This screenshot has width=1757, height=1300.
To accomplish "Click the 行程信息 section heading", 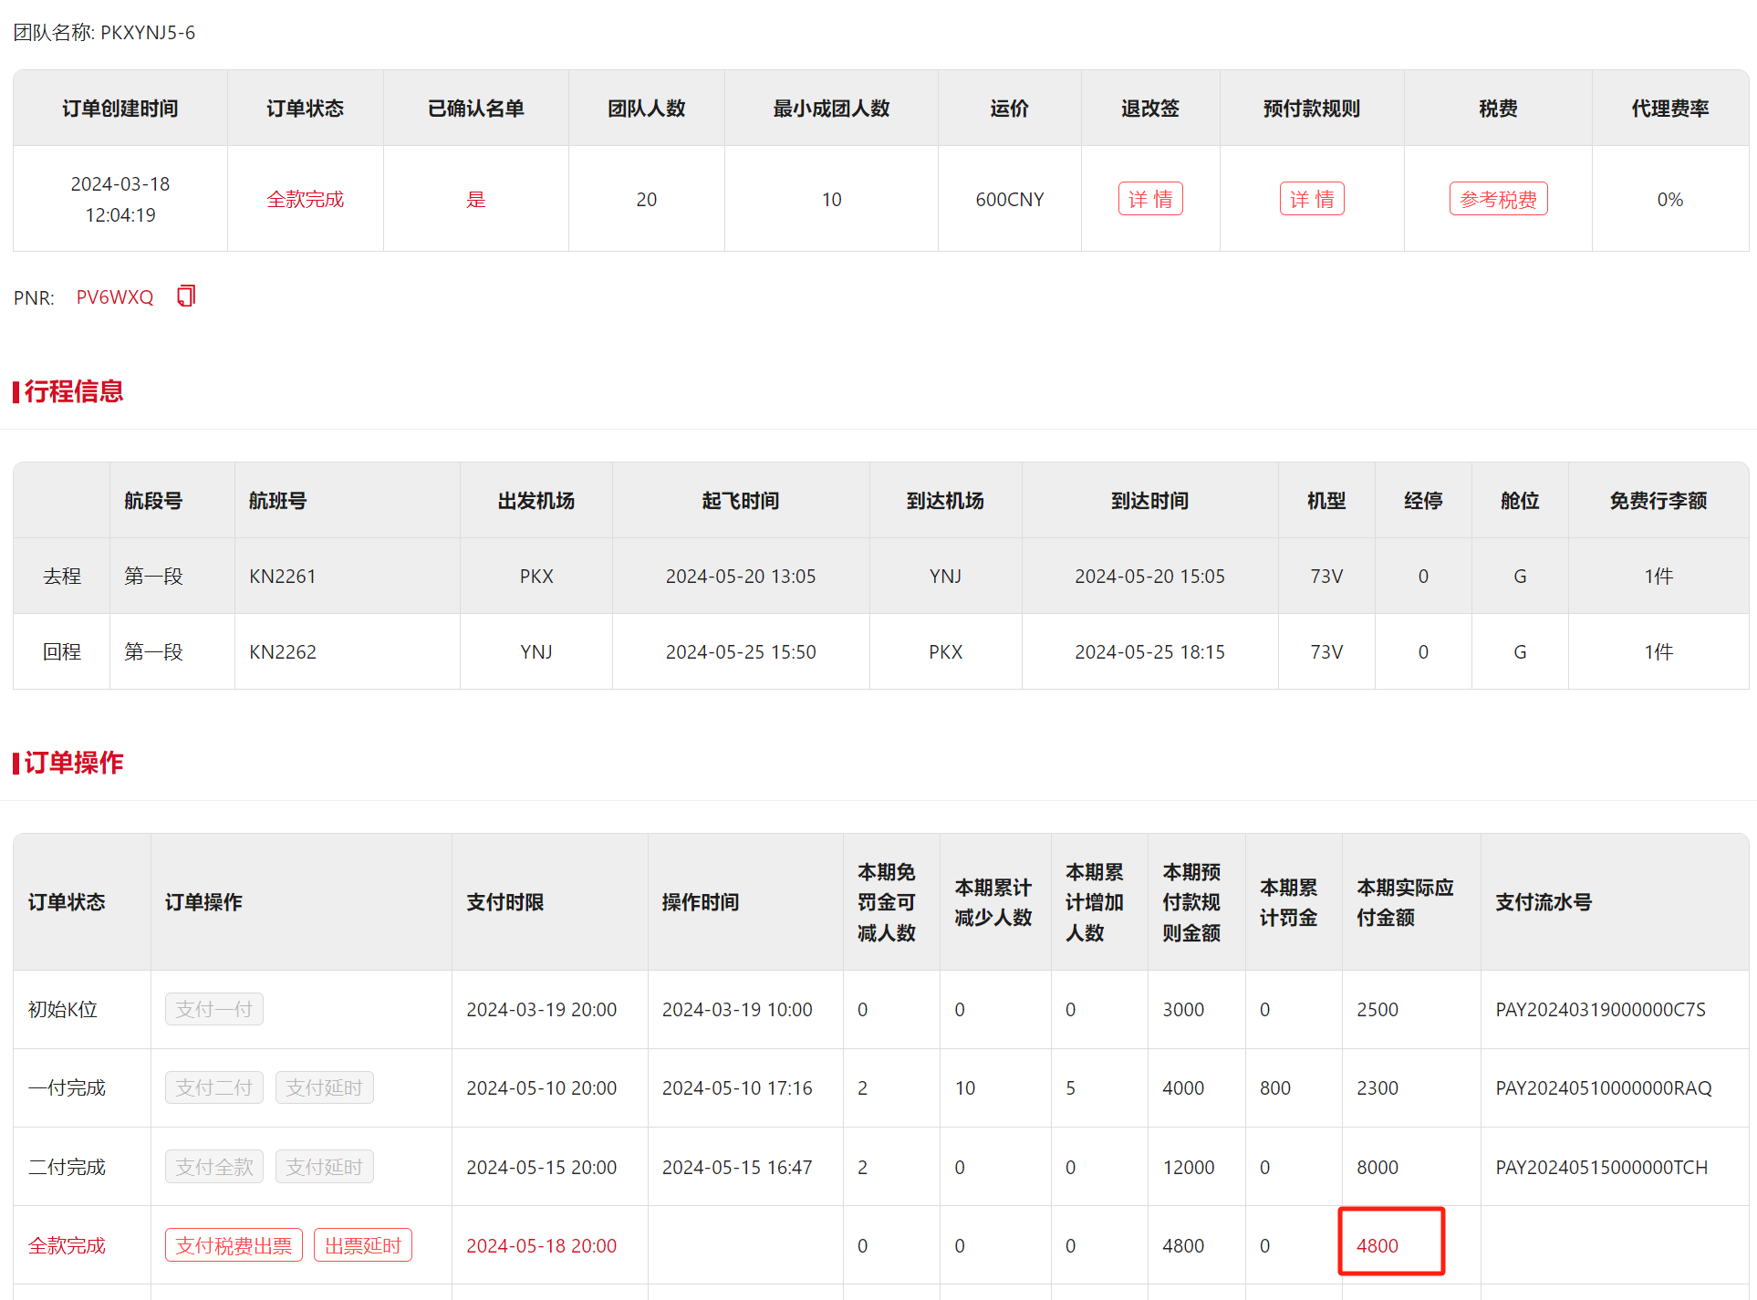I will 73,391.
